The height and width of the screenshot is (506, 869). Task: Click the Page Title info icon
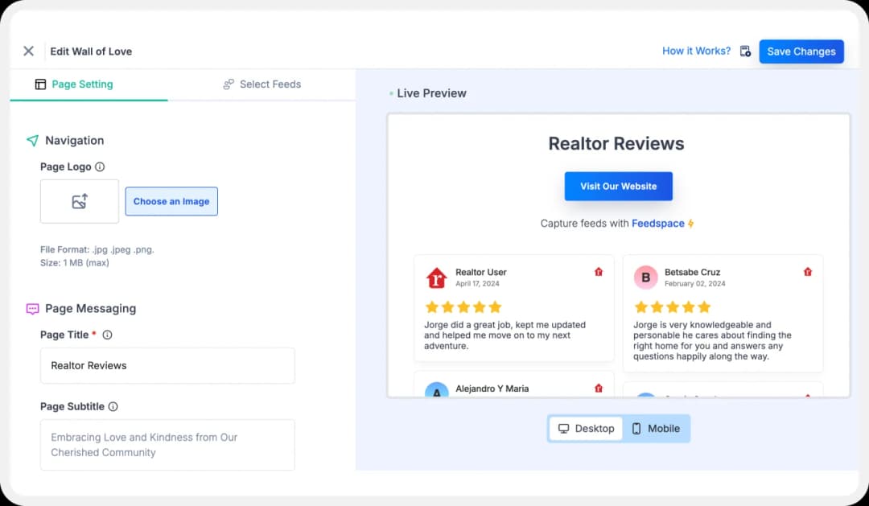coord(107,335)
